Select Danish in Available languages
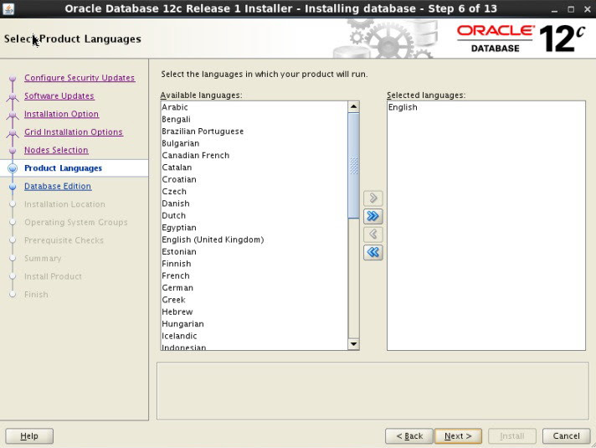Image resolution: width=596 pixels, height=448 pixels. pos(254,203)
